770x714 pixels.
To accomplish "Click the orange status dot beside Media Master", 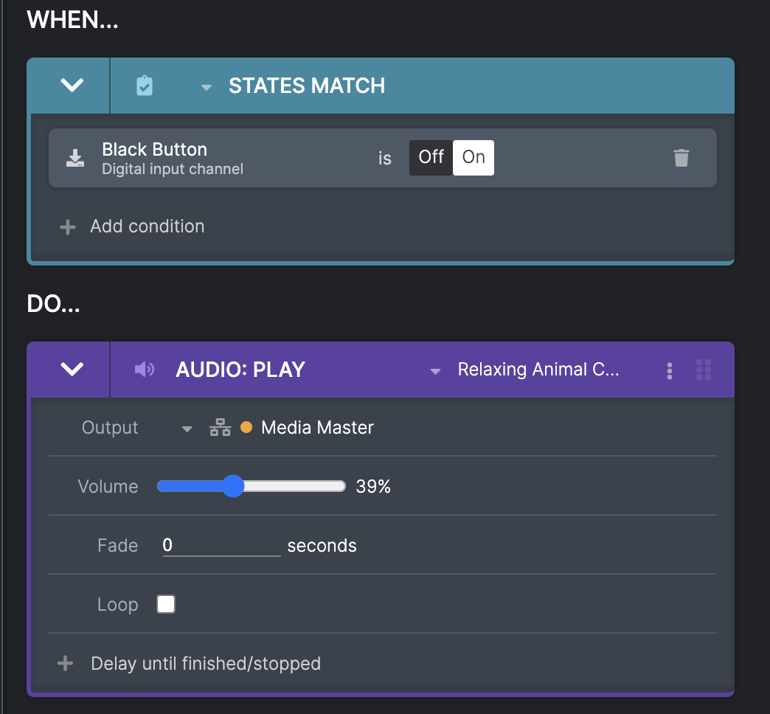I will [x=246, y=427].
